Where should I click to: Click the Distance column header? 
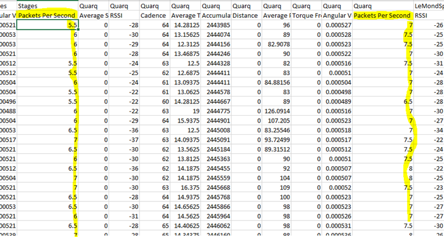246,15
